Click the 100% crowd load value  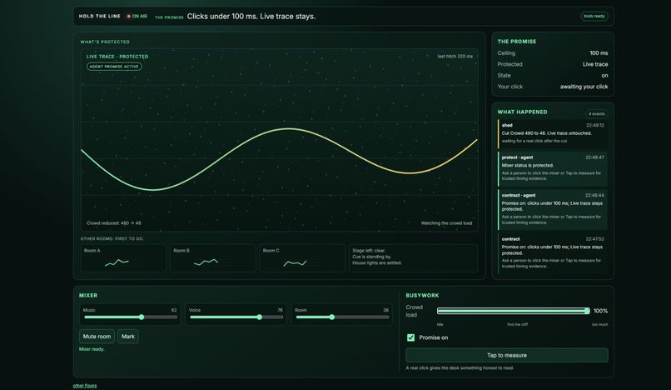tap(600, 311)
